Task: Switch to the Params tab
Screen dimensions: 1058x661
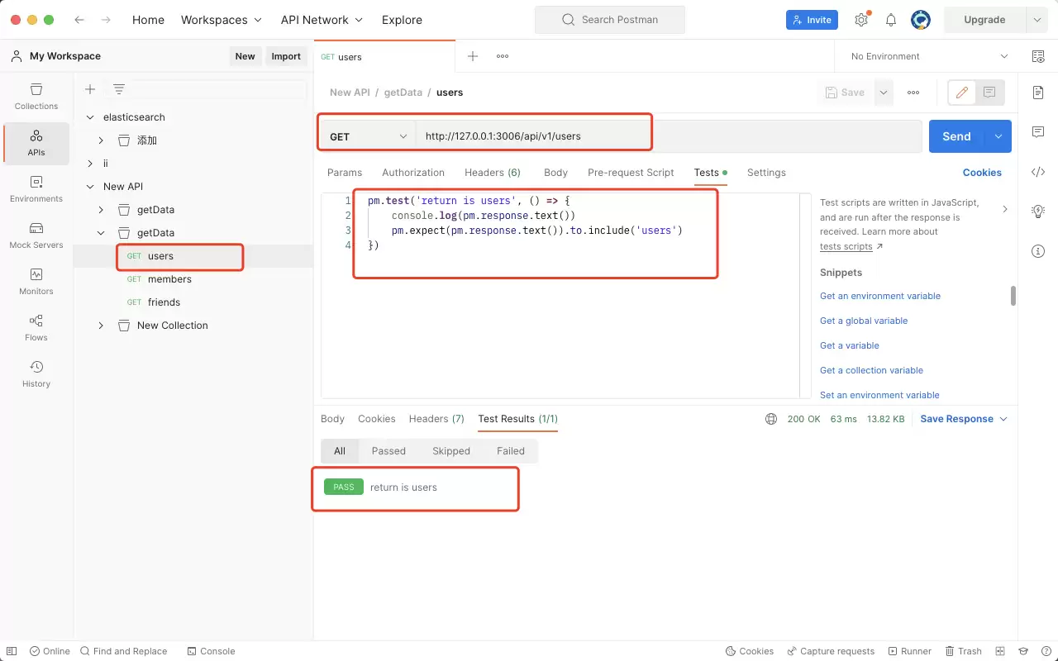Action: [x=345, y=173]
